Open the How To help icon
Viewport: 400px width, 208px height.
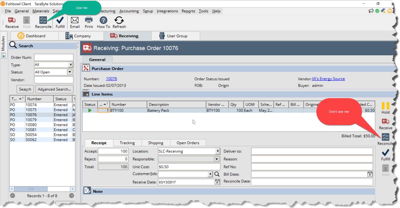(103, 20)
